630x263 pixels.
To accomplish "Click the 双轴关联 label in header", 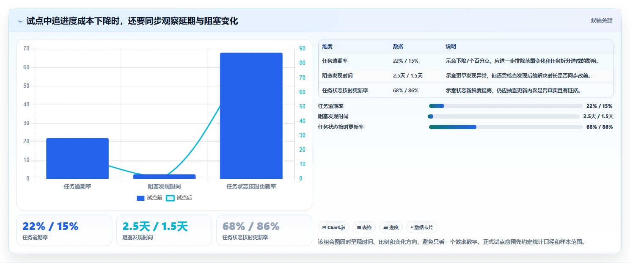I will pyautogui.click(x=601, y=21).
